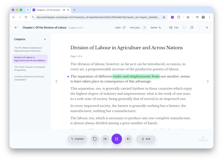Enter fullscreen mode via the brackets icon
This screenshot has width=223, height=161.
point(184,28)
